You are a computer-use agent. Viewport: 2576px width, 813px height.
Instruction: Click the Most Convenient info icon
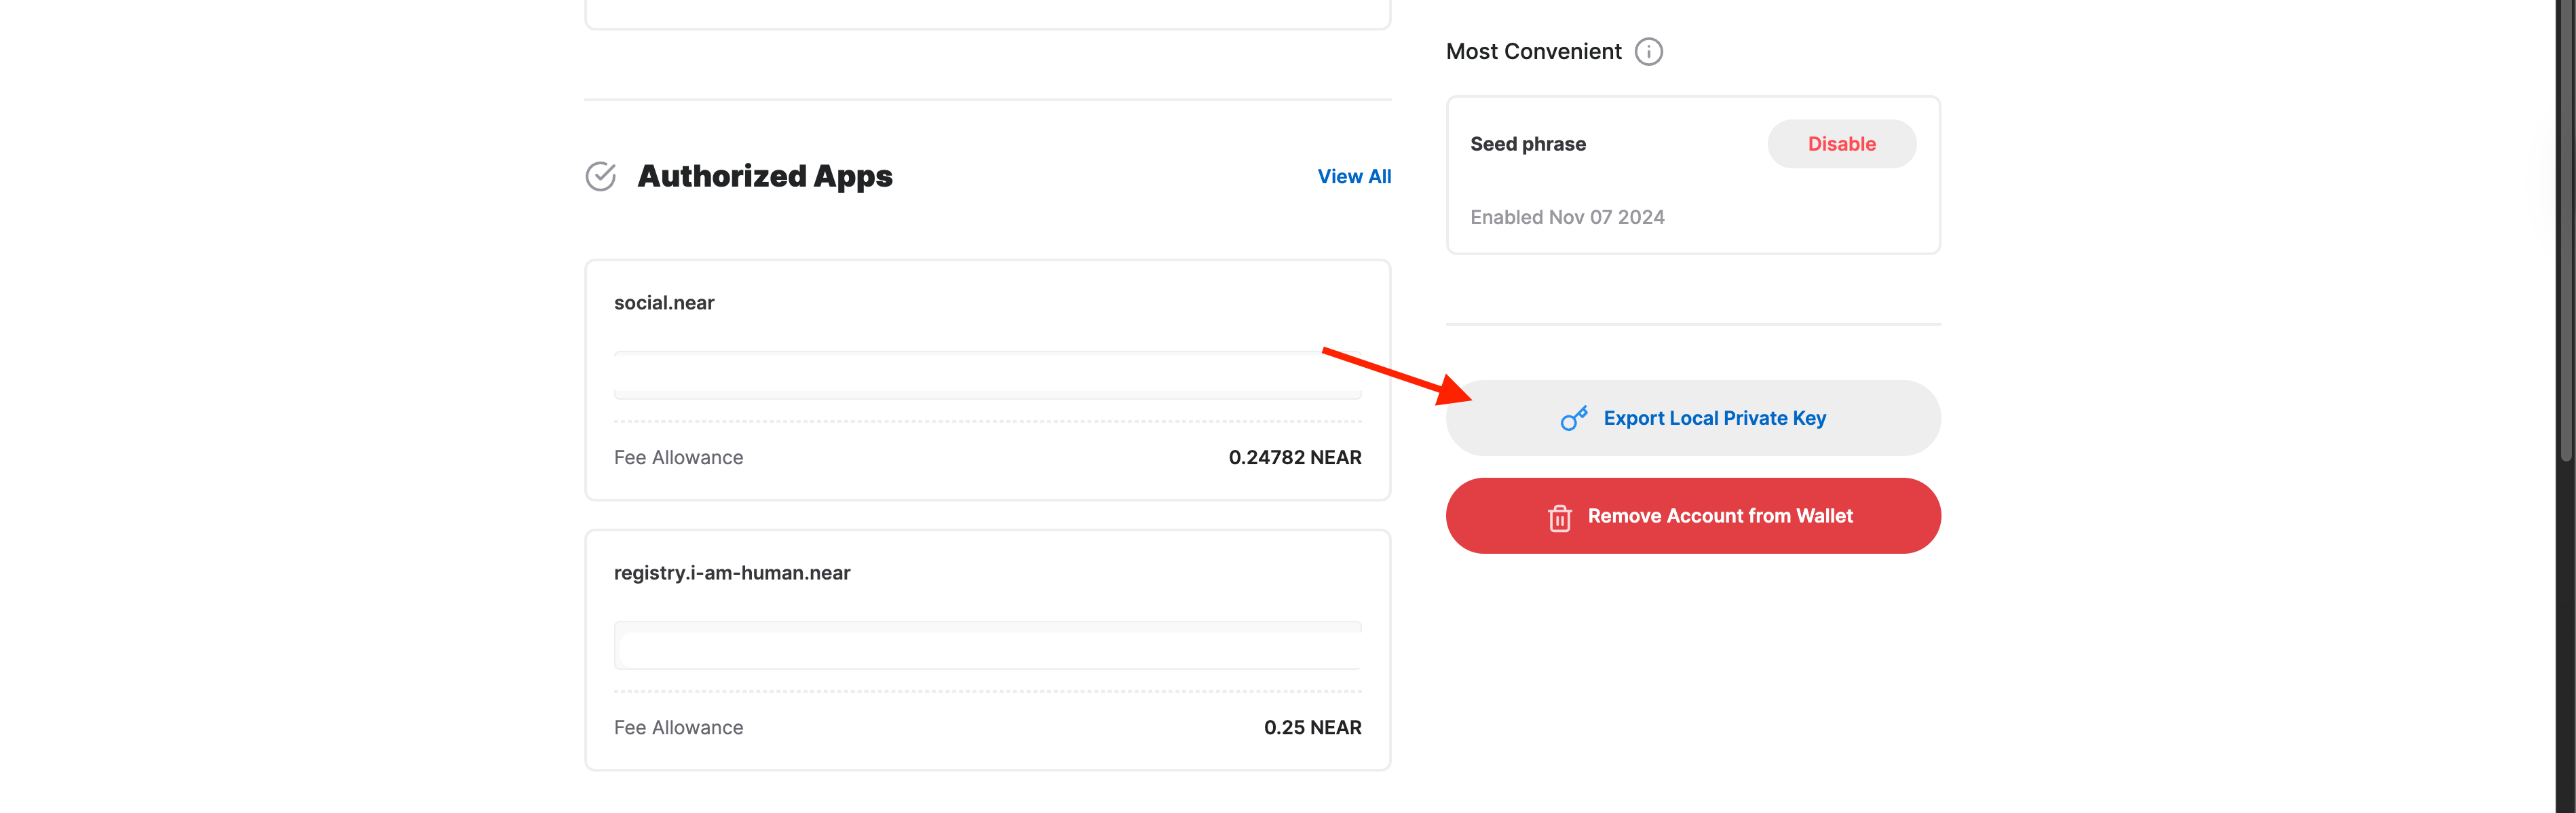click(x=1648, y=52)
